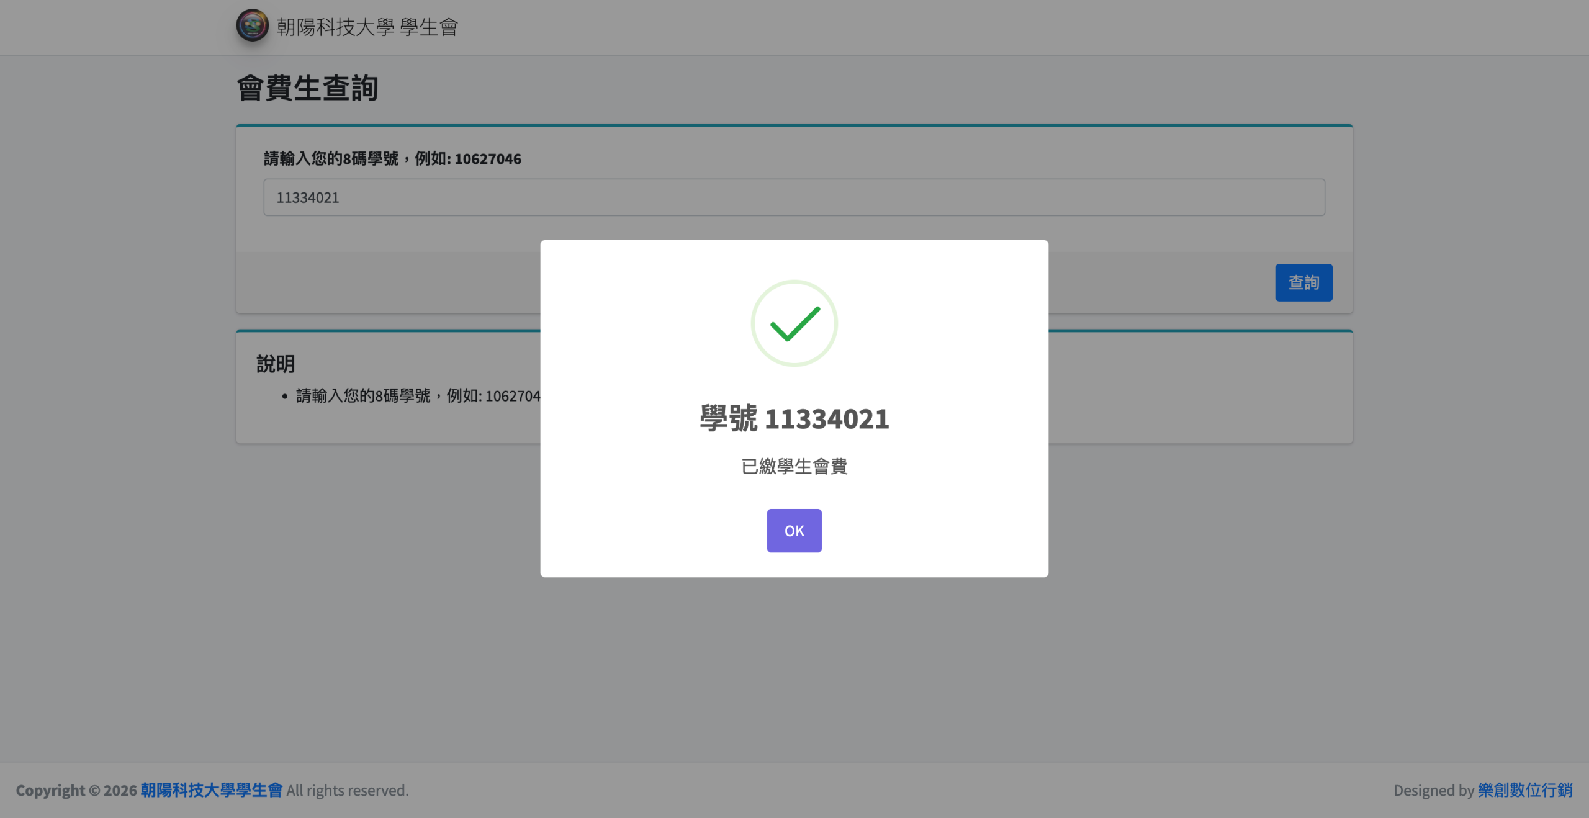Click the 已繳學生會費 status message
Image resolution: width=1589 pixels, height=818 pixels.
pos(794,466)
